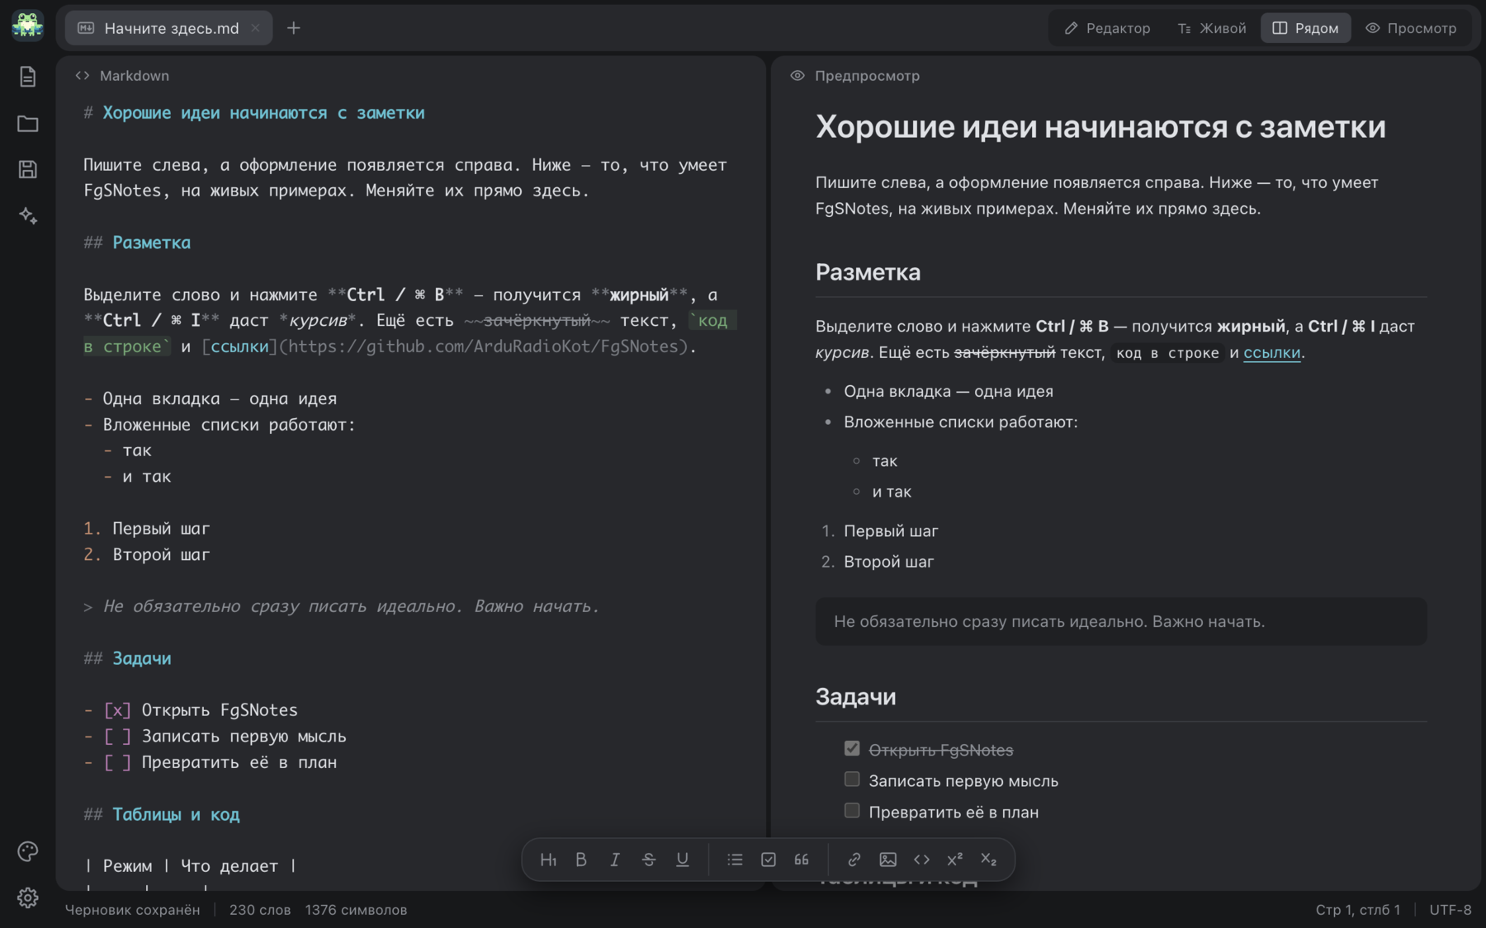The height and width of the screenshot is (928, 1486).
Task: Insert a link using the chain icon
Action: pos(854,860)
